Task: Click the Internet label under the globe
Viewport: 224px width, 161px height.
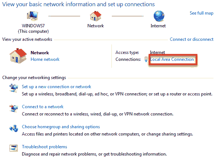Action: (x=158, y=26)
